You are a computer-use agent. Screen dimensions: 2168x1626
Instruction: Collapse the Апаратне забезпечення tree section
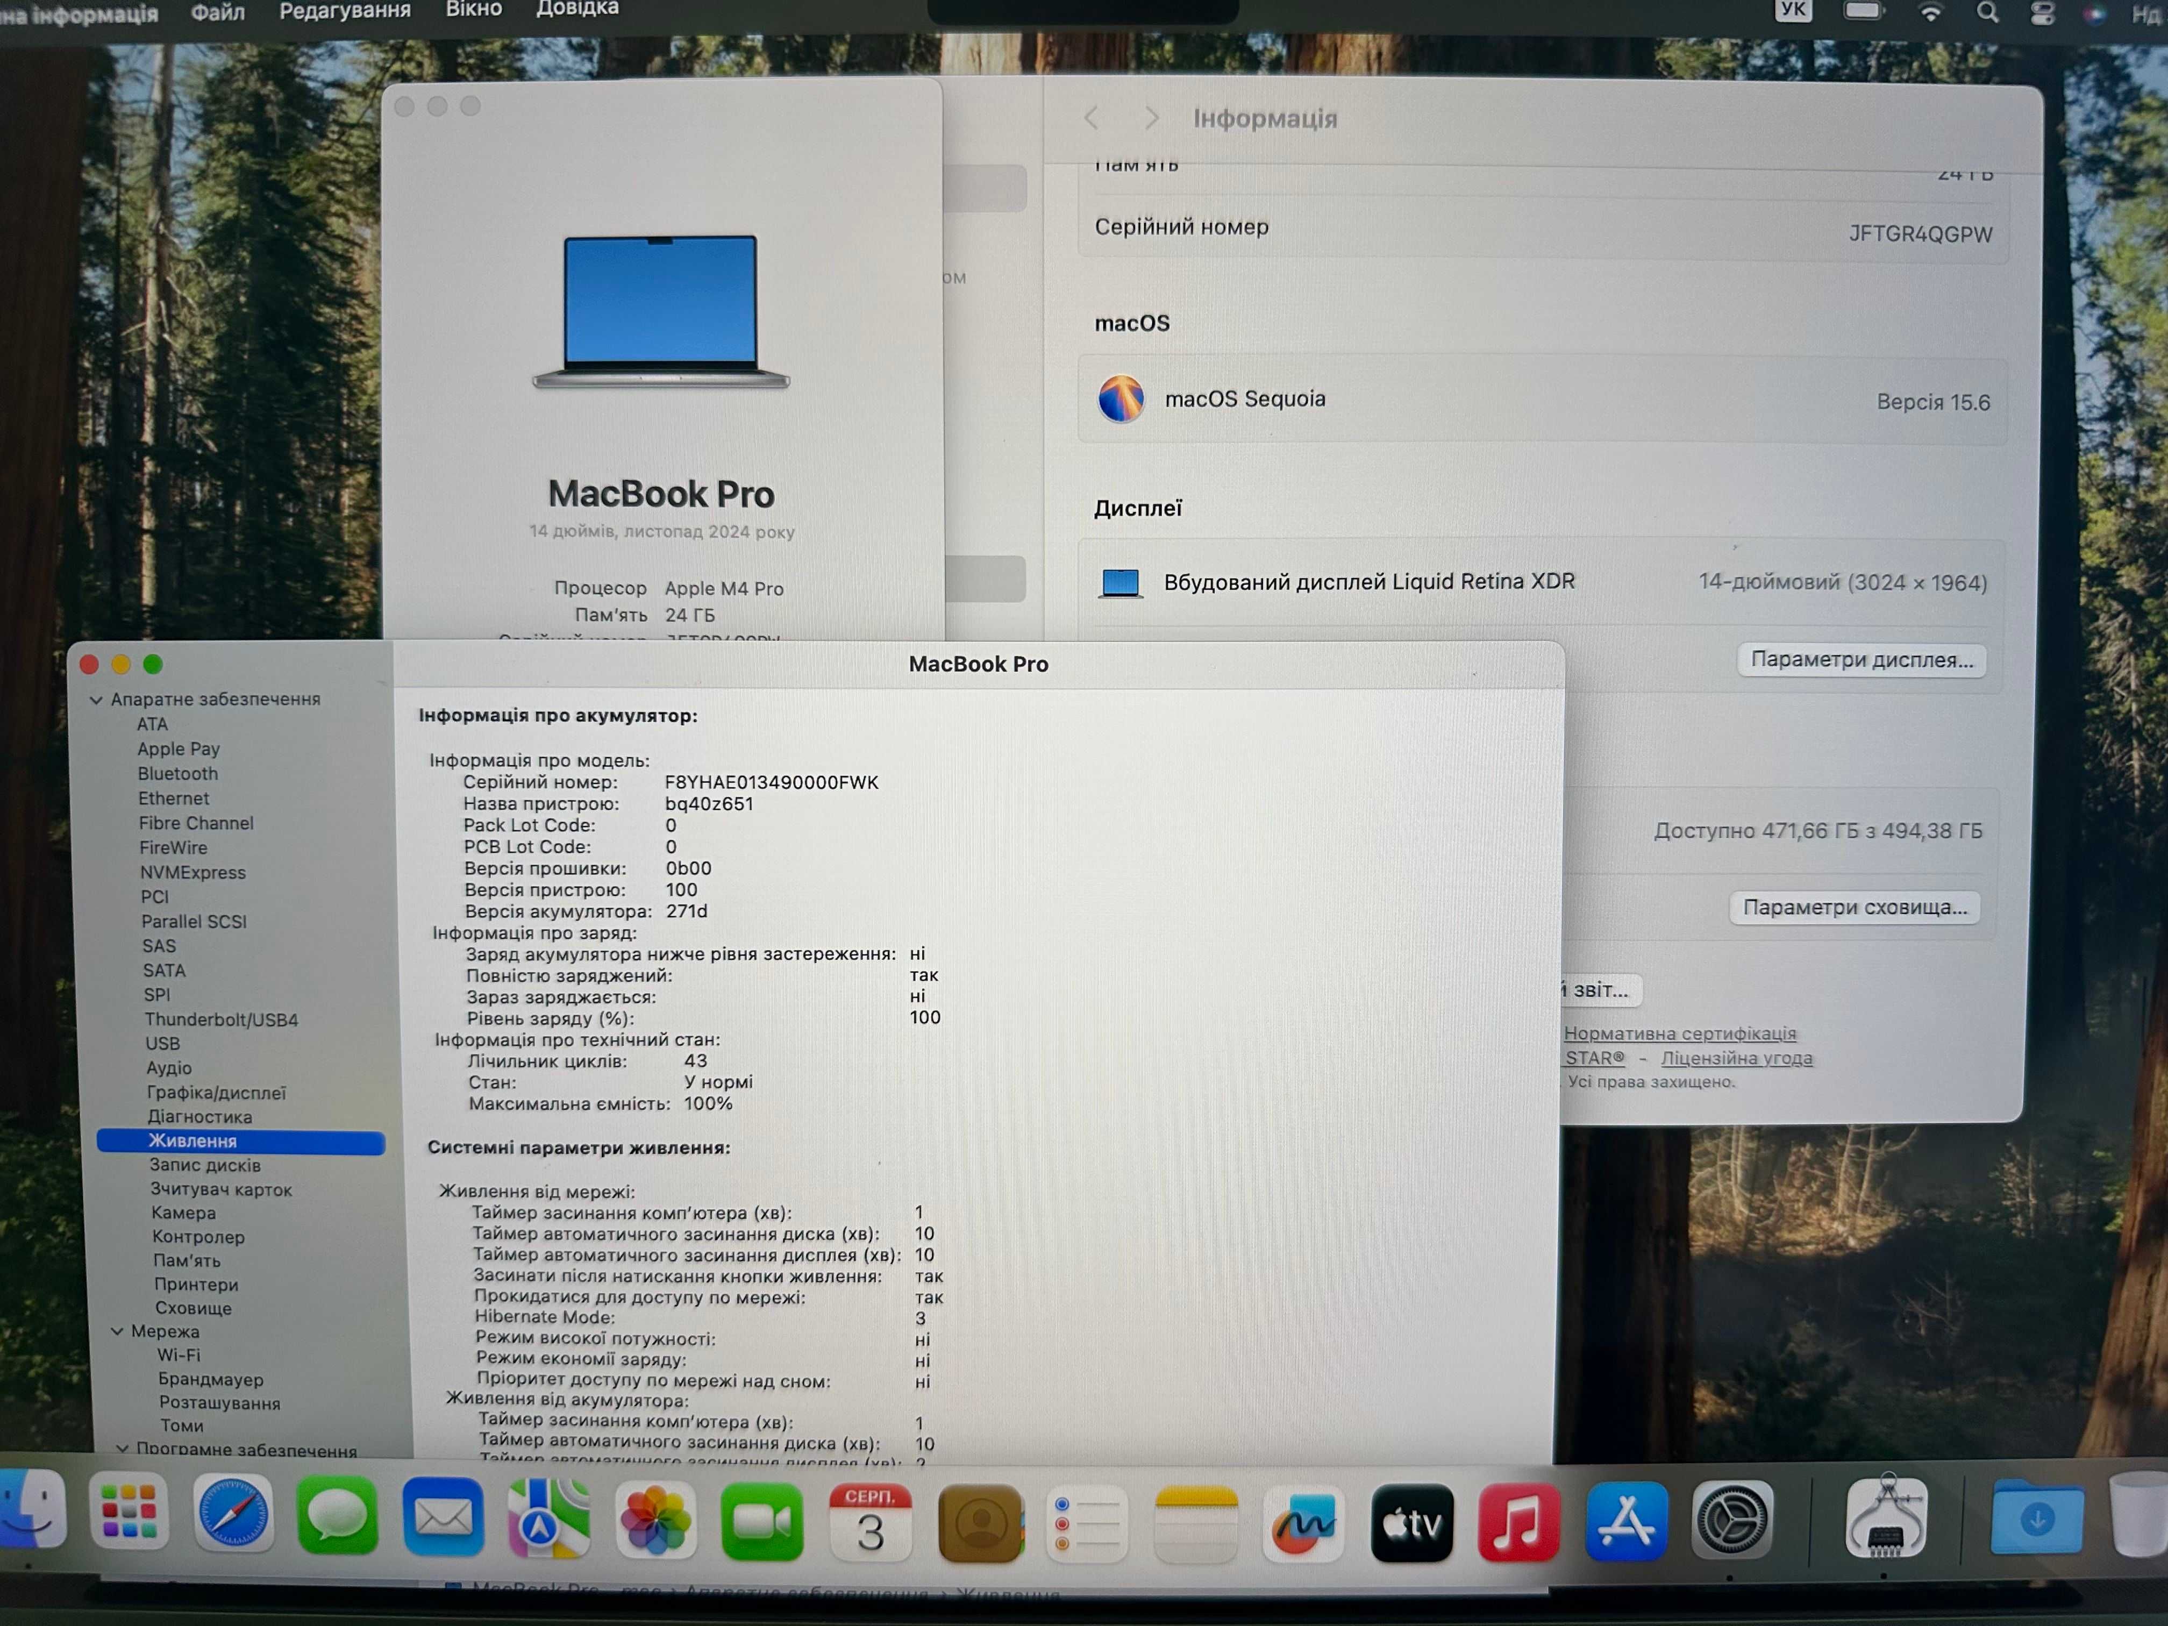(x=96, y=700)
